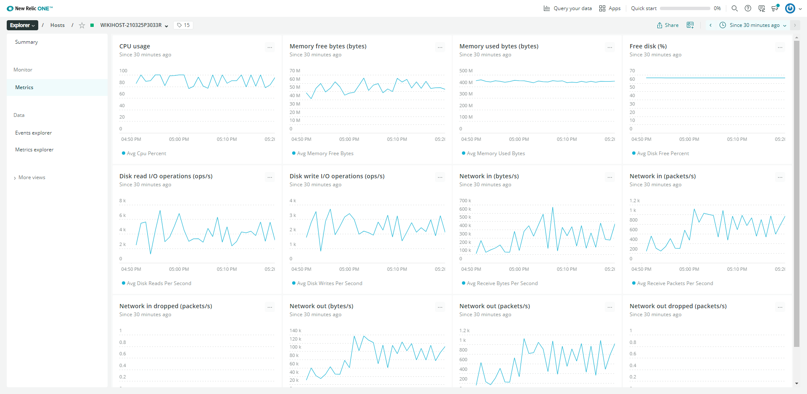Open the 15 tags badge
Viewport: 807px width, 394px height.
pos(183,25)
